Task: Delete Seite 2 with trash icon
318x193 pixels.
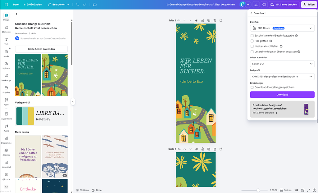Action: coord(215,149)
